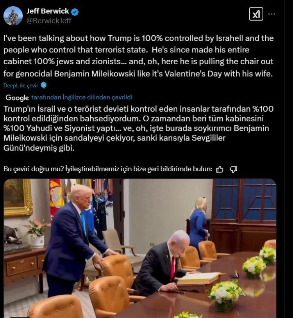
Task: Click 'tarafından İngilizce dilinden çevrildi' text
Action: tap(82, 98)
